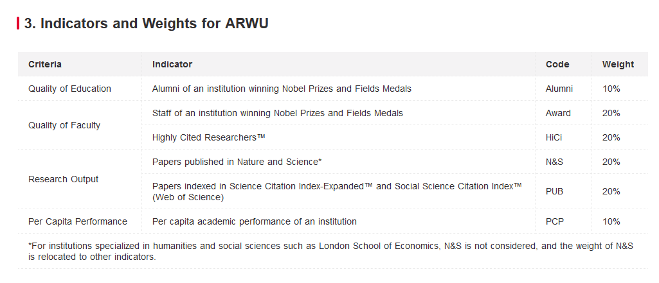Click the PCP code cell
This screenshot has height=283, width=659.
(555, 221)
